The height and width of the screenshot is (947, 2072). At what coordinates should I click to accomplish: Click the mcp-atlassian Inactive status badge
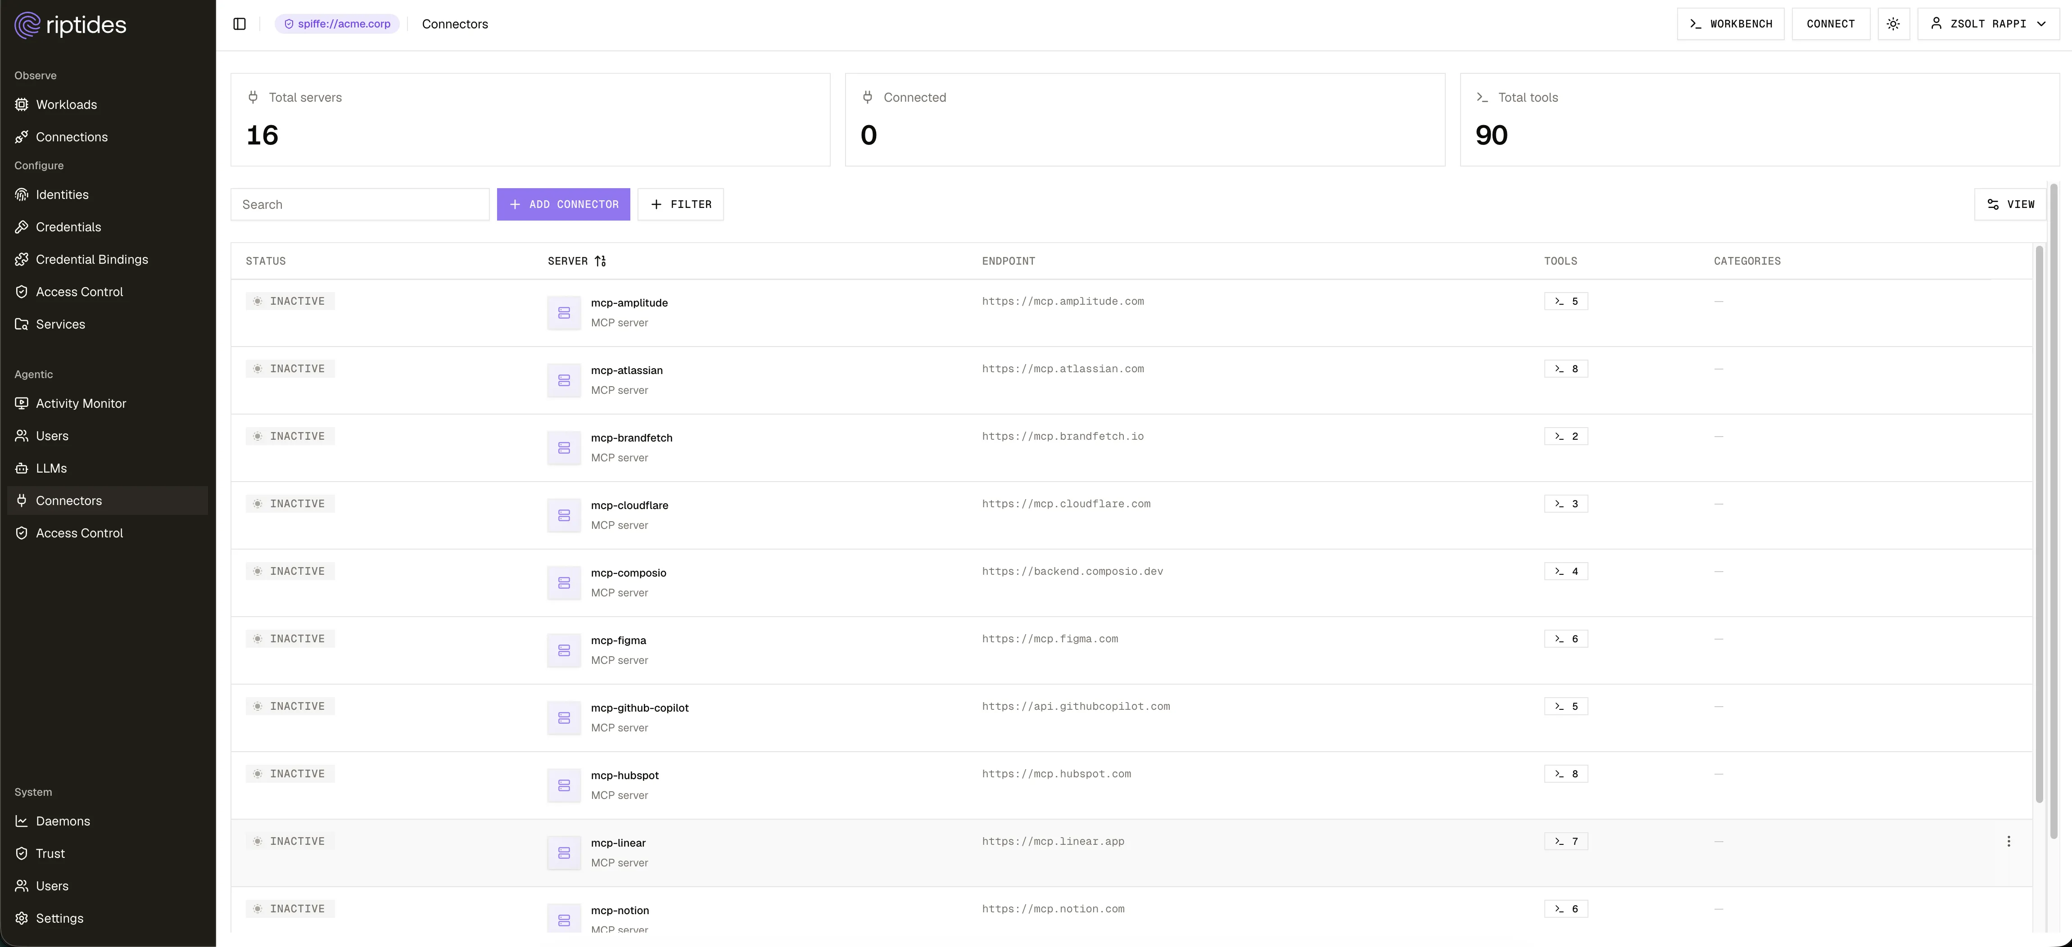point(290,369)
